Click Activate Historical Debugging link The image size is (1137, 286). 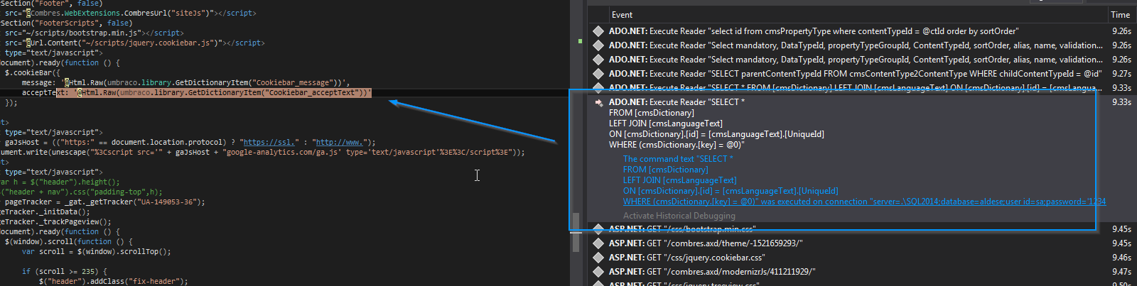coord(679,216)
